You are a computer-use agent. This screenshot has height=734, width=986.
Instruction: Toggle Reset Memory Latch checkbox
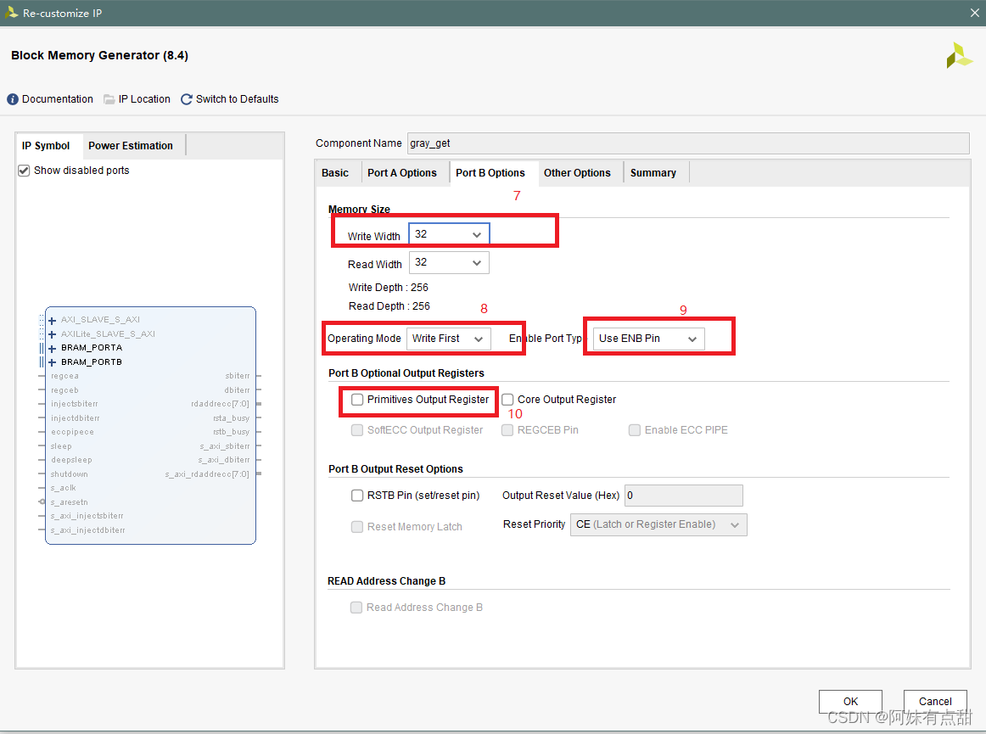[357, 527]
